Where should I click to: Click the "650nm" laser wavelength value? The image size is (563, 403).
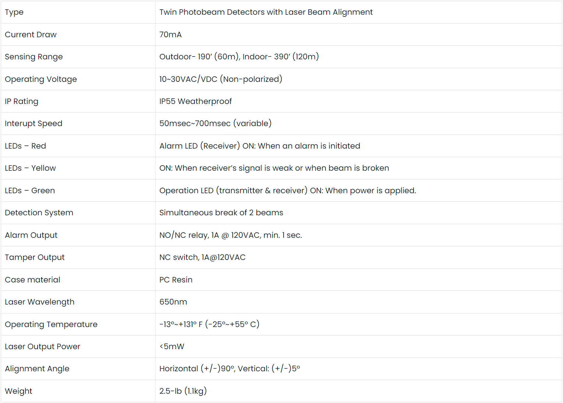tap(173, 302)
